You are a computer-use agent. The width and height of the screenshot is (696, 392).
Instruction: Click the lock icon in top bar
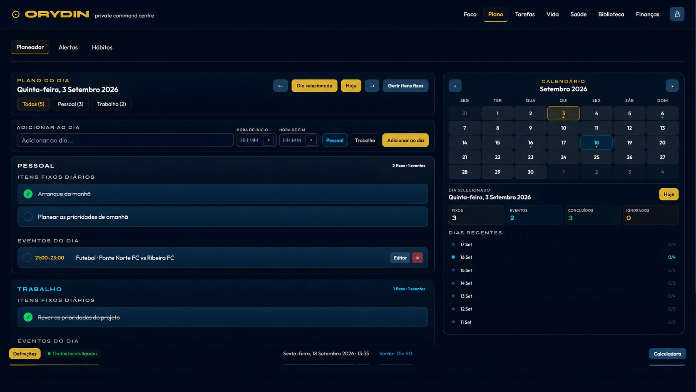pyautogui.click(x=677, y=14)
